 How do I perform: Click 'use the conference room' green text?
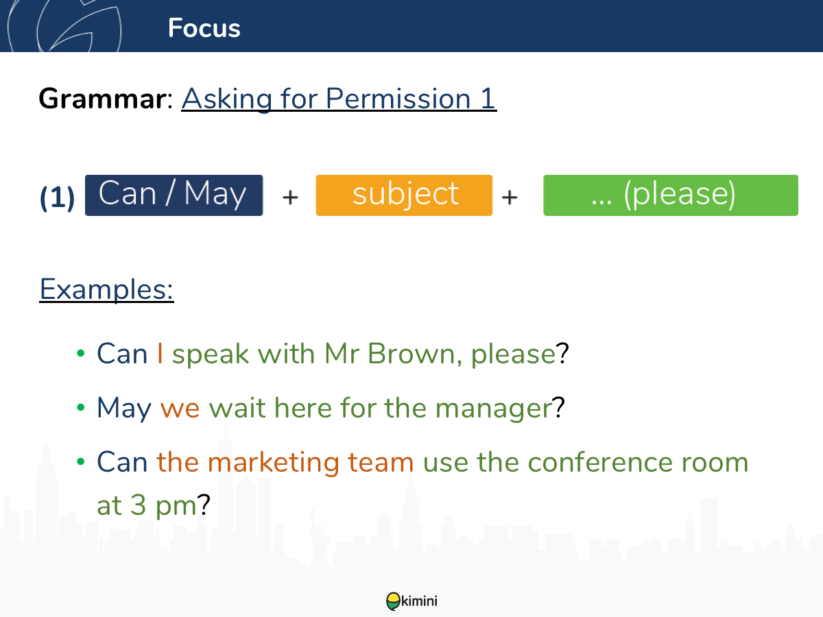point(586,462)
